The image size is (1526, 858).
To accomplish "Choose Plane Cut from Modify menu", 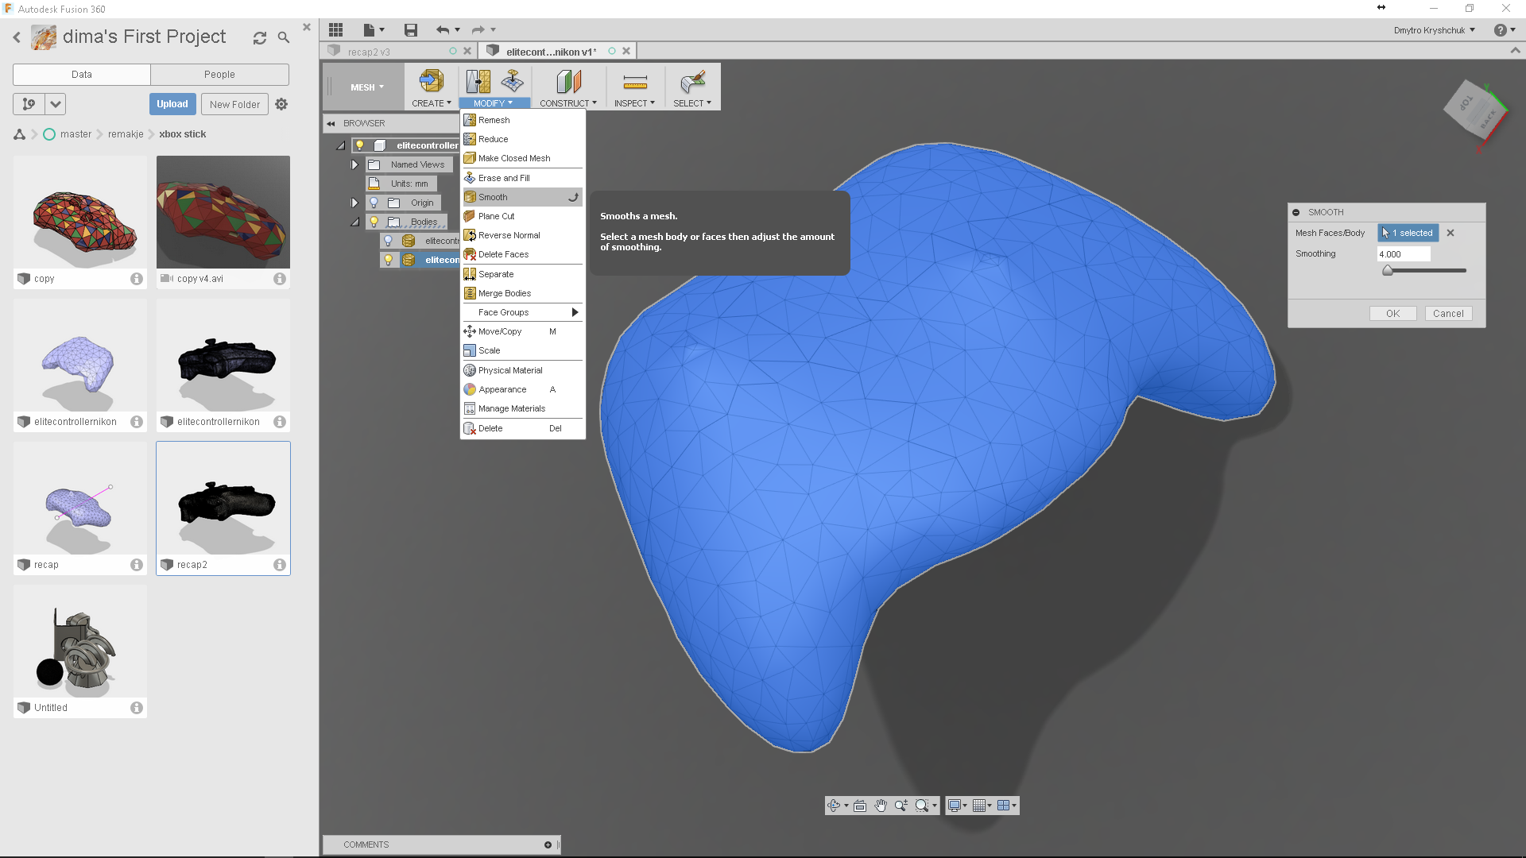I will click(x=523, y=216).
